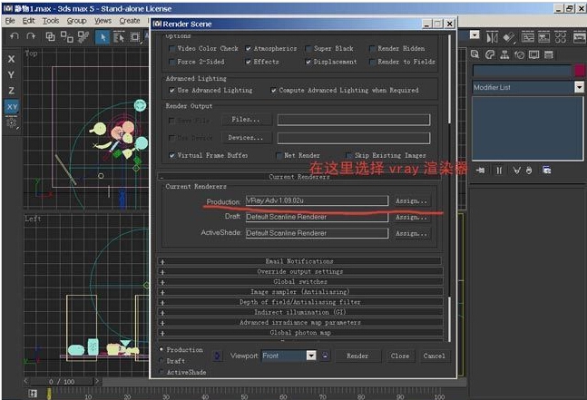
Task: Open the Curve Editor toolbar icon
Action: pos(528,37)
